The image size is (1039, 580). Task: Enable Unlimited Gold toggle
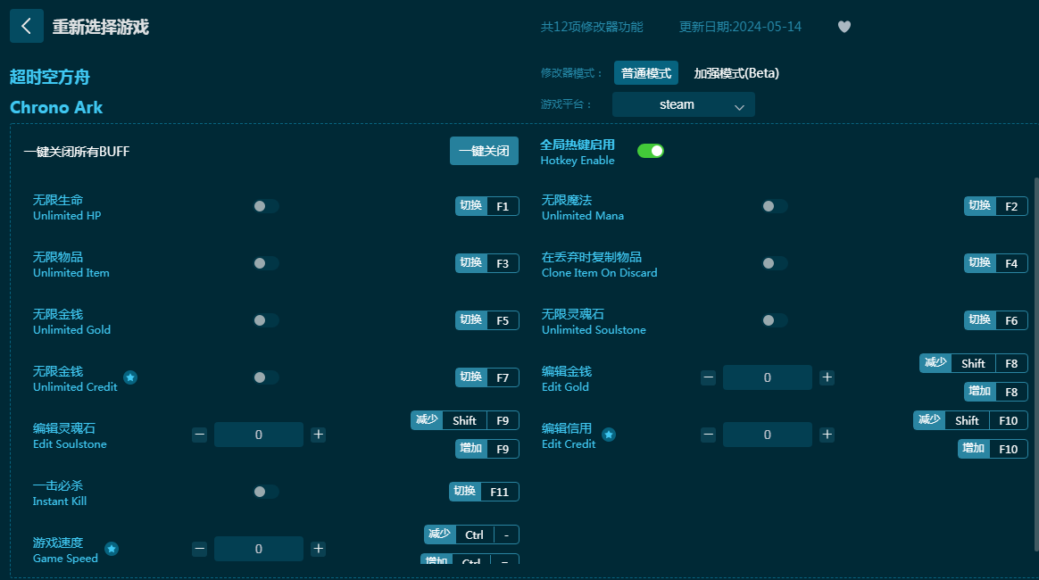click(266, 320)
